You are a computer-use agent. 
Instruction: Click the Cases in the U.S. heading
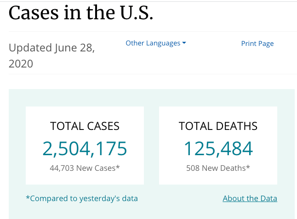(80, 13)
